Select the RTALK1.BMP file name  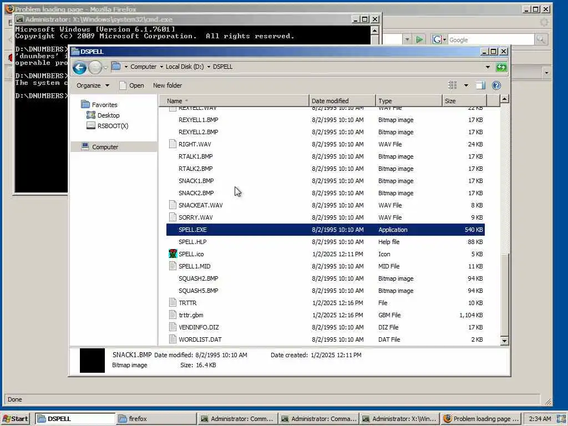click(x=196, y=156)
